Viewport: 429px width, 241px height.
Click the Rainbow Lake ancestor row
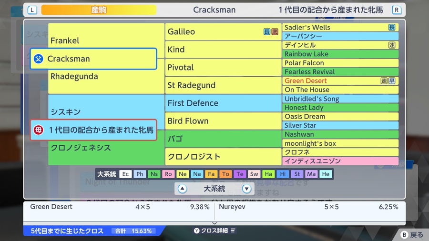point(340,54)
